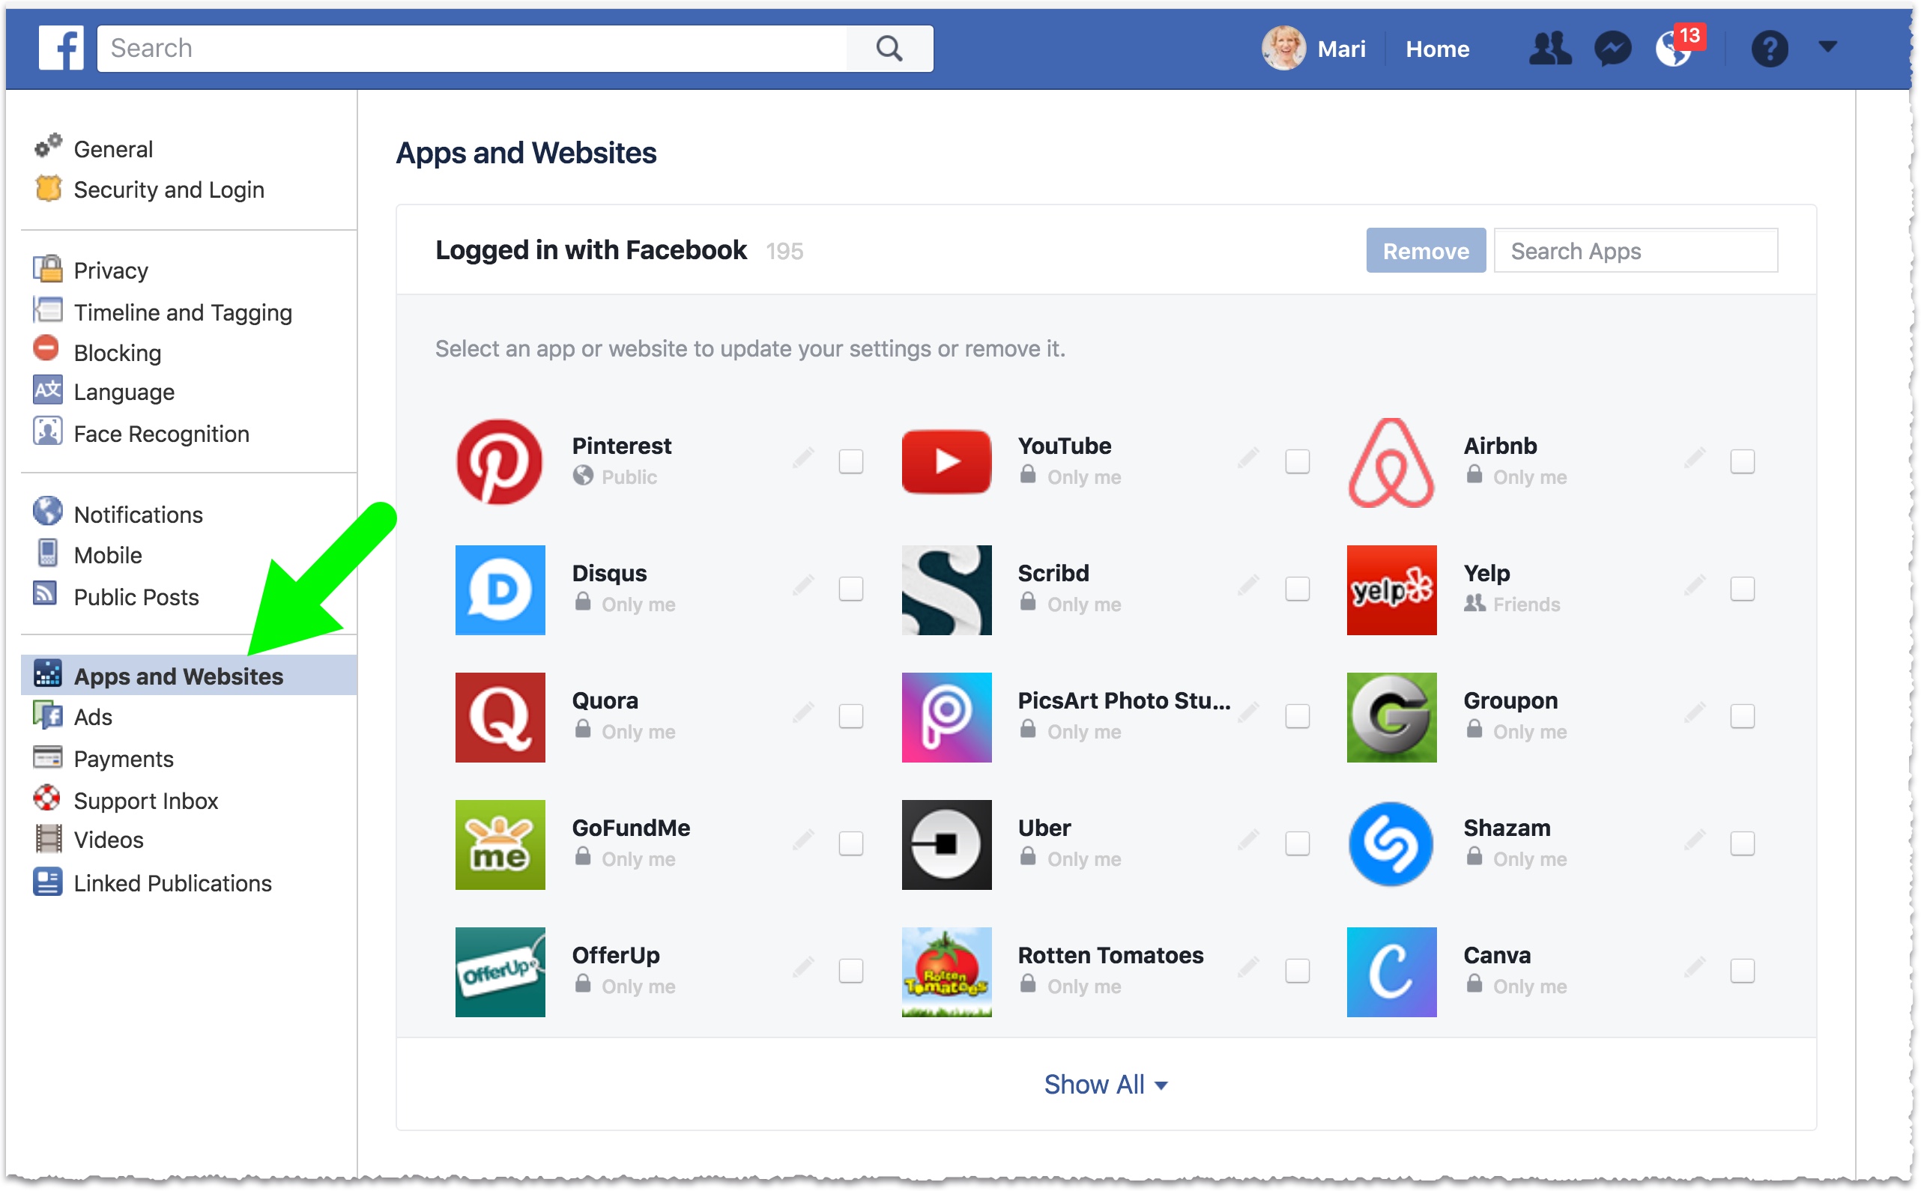Click the Uber app icon
This screenshot has height=1191, width=1921.
946,844
